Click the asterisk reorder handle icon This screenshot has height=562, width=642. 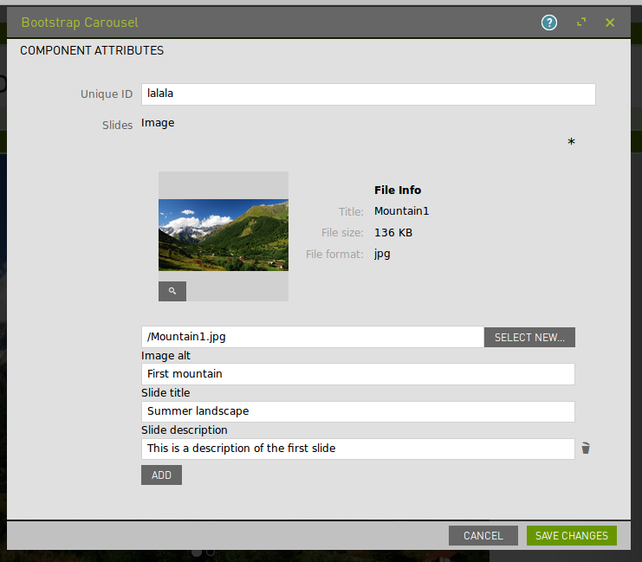coord(571,142)
